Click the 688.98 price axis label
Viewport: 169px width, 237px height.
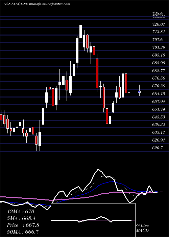click(159, 63)
